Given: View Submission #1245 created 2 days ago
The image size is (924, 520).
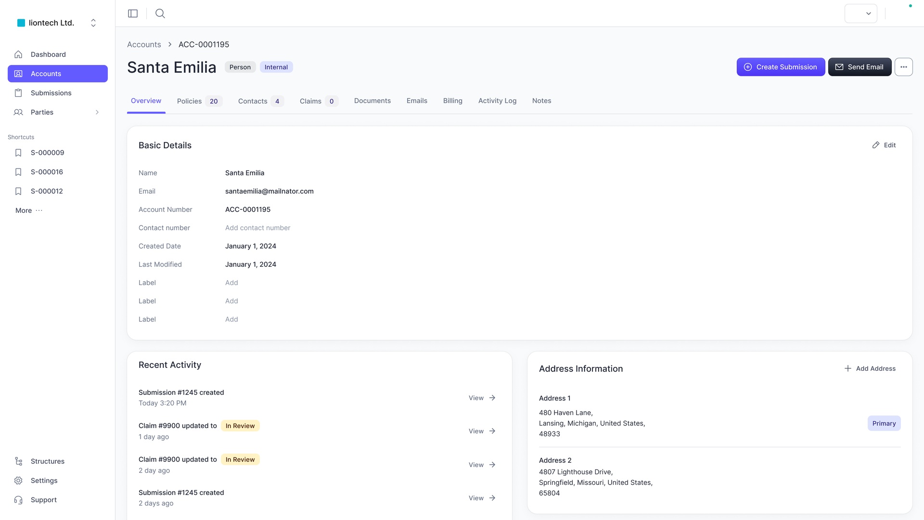Looking at the screenshot, I should tap(482, 498).
